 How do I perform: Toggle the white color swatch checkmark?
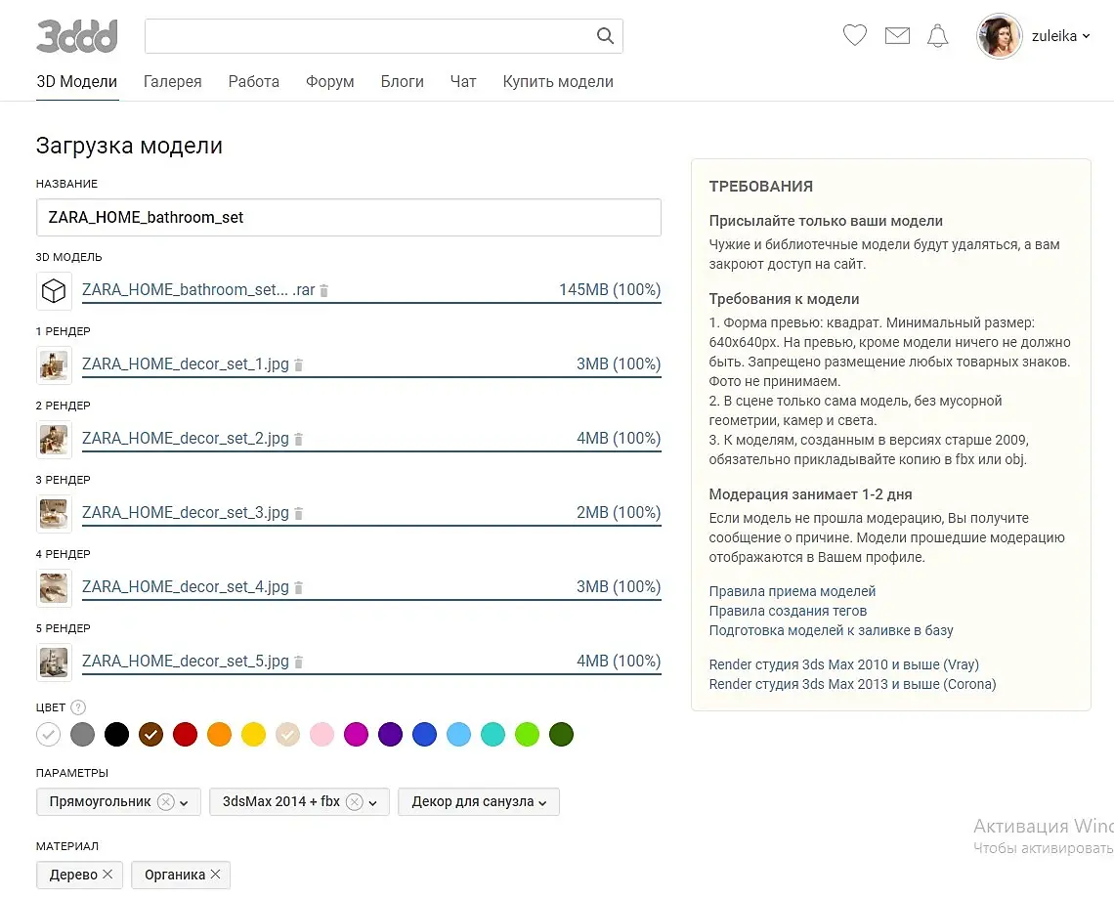point(48,734)
